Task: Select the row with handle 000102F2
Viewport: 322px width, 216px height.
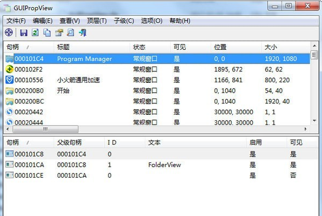Action: 157,69
